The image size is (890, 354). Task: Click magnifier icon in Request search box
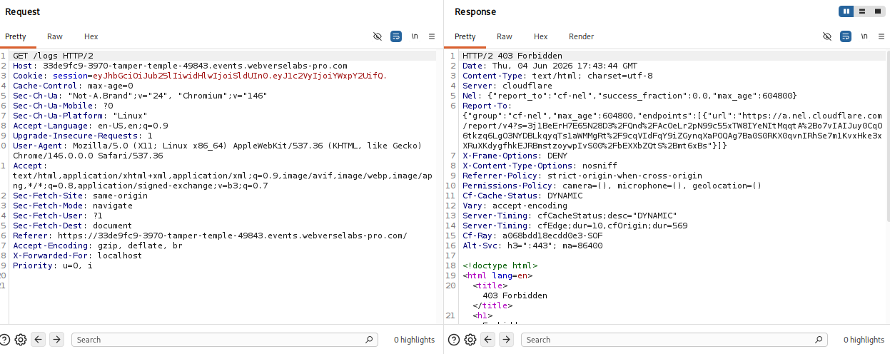click(369, 340)
